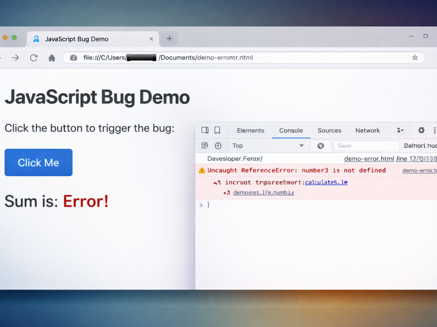Minimize the browser window
The width and height of the screenshot is (437, 327).
(411, 36)
